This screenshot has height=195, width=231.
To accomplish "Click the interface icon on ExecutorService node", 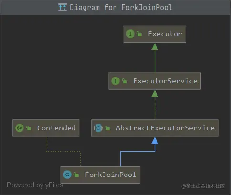I will [115, 81].
